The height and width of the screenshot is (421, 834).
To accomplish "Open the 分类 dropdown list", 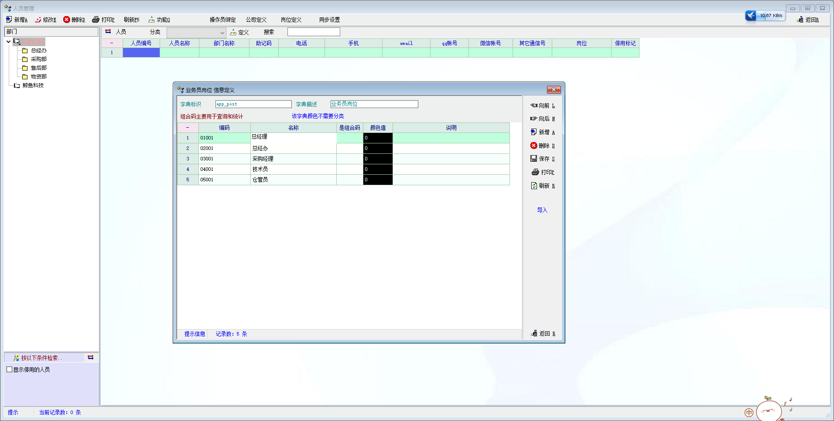I will tap(222, 33).
